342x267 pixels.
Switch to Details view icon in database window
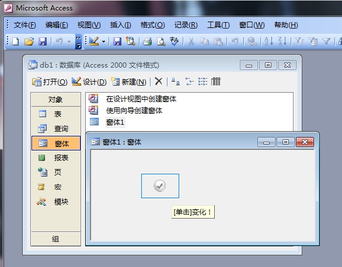pyautogui.click(x=216, y=82)
